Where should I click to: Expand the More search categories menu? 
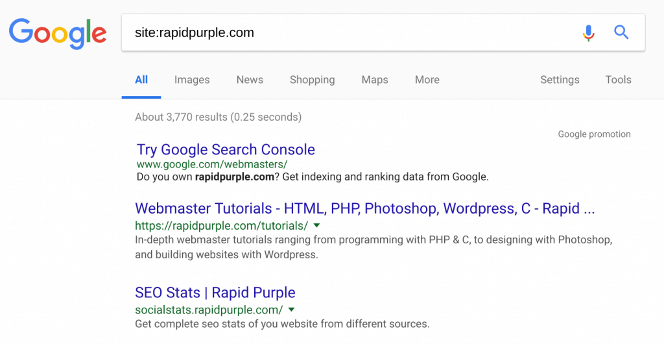(427, 80)
